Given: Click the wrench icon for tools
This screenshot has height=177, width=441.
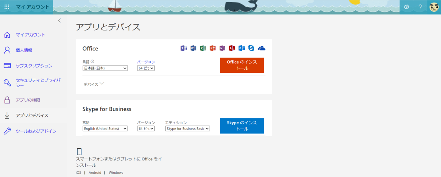Looking at the screenshot, I should (x=7, y=131).
